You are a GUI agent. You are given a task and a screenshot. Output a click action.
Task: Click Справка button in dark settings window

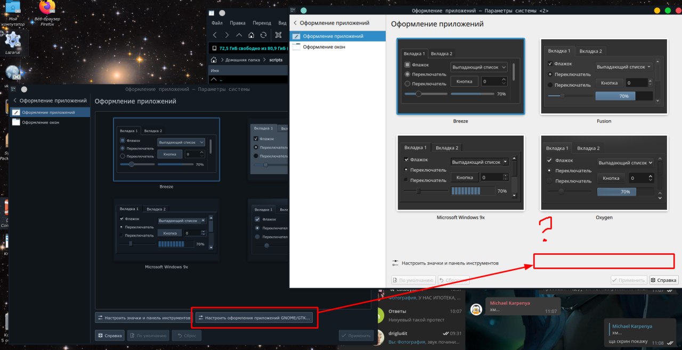click(x=110, y=336)
